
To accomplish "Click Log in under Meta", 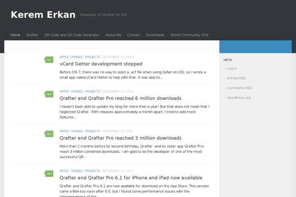I will point(232,68).
